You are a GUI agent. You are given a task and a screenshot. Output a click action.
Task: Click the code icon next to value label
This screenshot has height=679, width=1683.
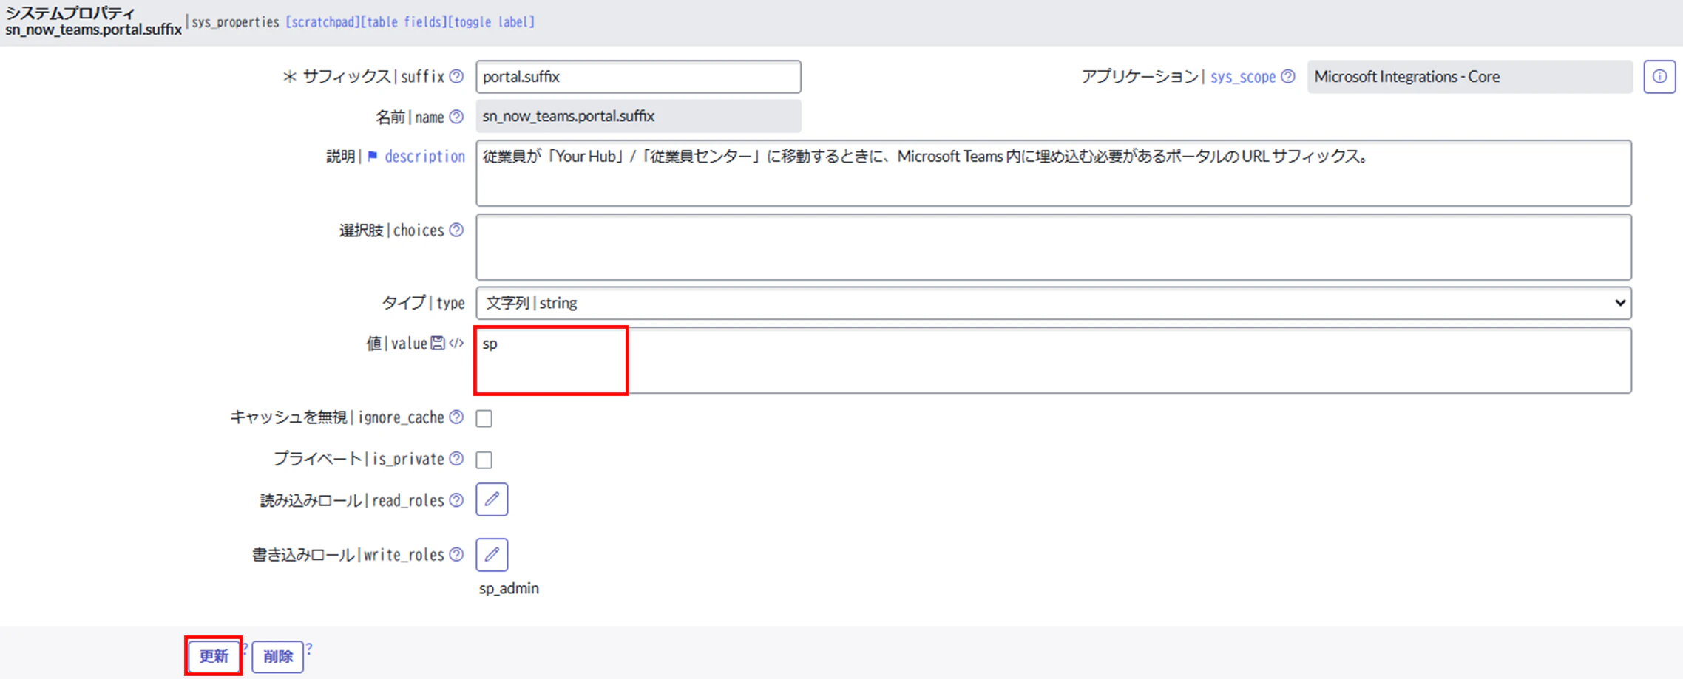tap(456, 343)
